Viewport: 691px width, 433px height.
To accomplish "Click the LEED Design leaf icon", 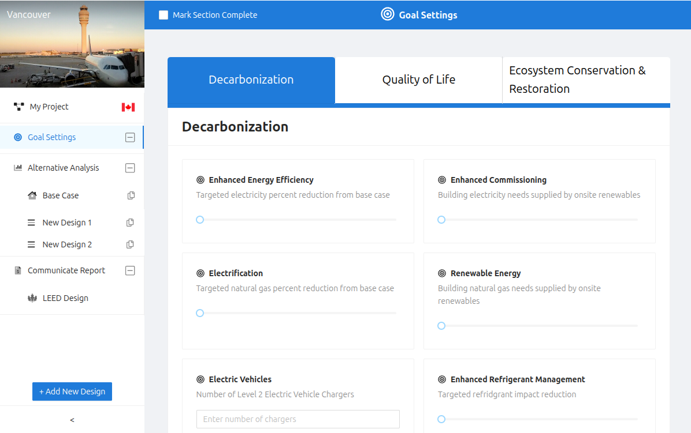I will click(32, 298).
